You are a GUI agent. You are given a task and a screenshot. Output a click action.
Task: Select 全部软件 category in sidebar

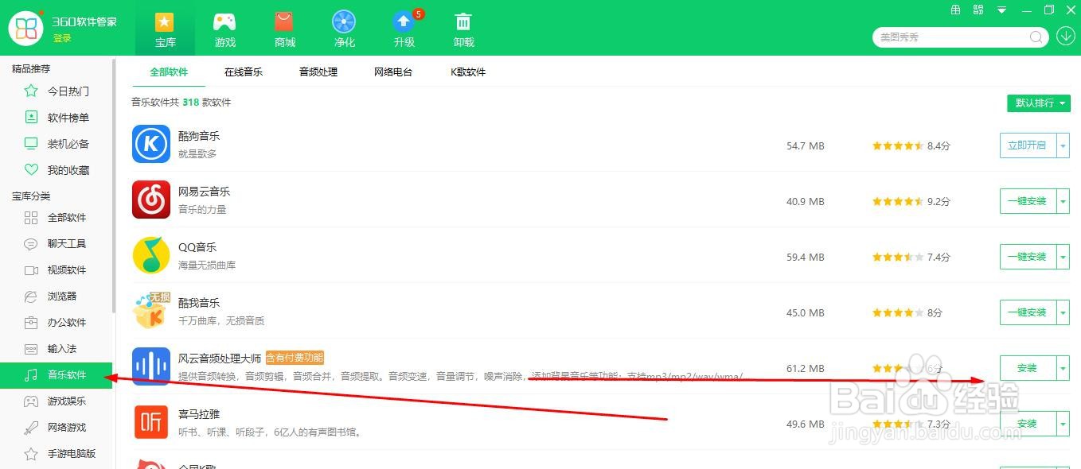[x=57, y=218]
